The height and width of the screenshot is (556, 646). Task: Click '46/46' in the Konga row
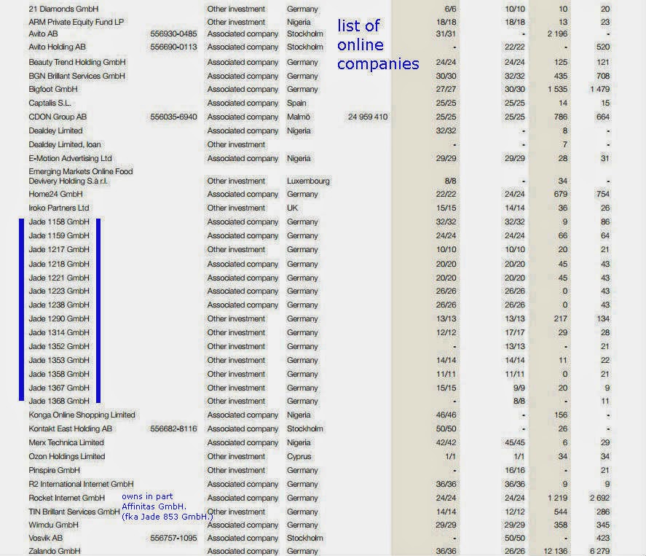(446, 415)
